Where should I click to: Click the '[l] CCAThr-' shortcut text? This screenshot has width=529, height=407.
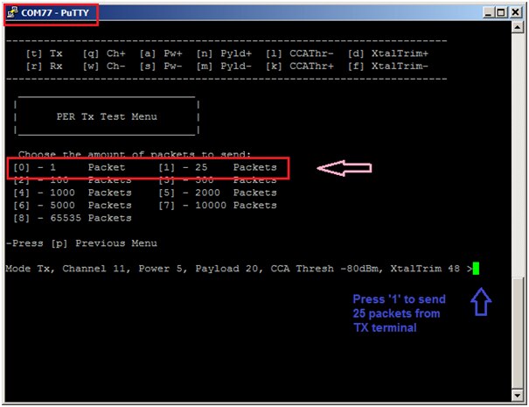tap(300, 53)
